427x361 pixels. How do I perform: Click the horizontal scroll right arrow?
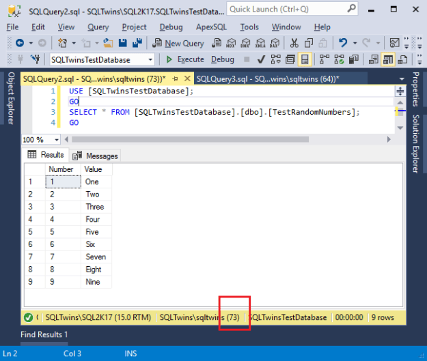[389, 140]
